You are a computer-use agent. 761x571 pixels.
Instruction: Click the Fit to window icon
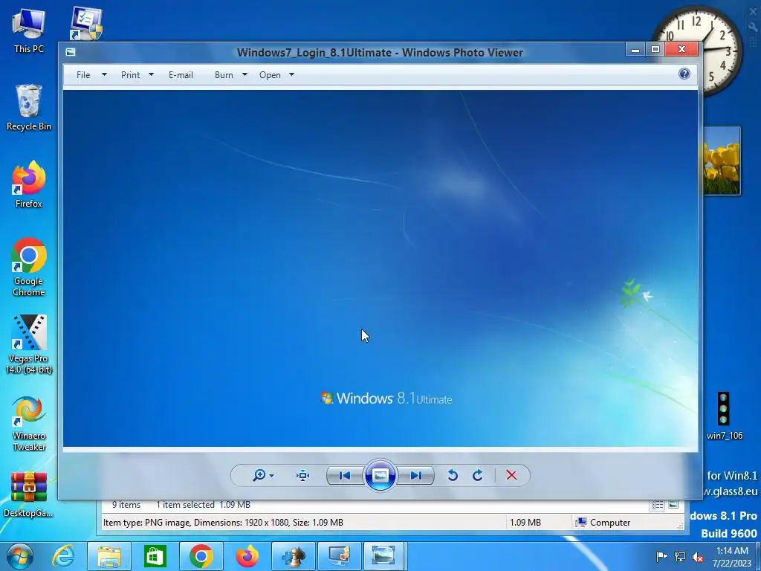click(x=303, y=475)
